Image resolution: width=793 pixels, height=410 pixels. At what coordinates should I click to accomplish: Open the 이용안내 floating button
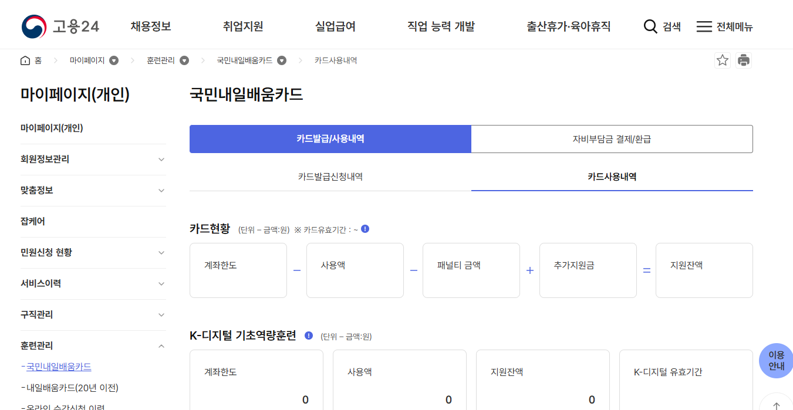(x=776, y=360)
